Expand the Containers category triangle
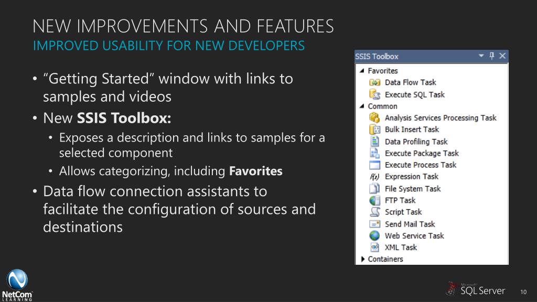Viewport: 537px width, 302px height. point(363,259)
